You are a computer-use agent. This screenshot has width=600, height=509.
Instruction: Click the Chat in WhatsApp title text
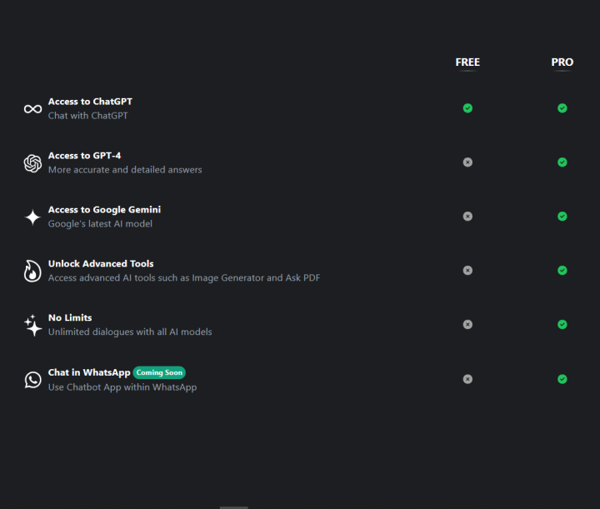pyautogui.click(x=89, y=372)
